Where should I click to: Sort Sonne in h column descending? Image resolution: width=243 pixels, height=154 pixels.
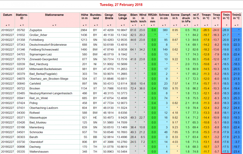[x=176, y=25]
